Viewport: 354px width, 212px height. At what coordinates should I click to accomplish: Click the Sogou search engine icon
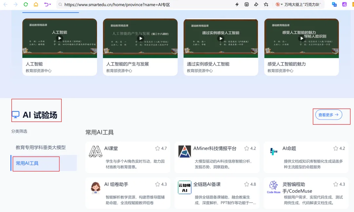click(278, 4)
